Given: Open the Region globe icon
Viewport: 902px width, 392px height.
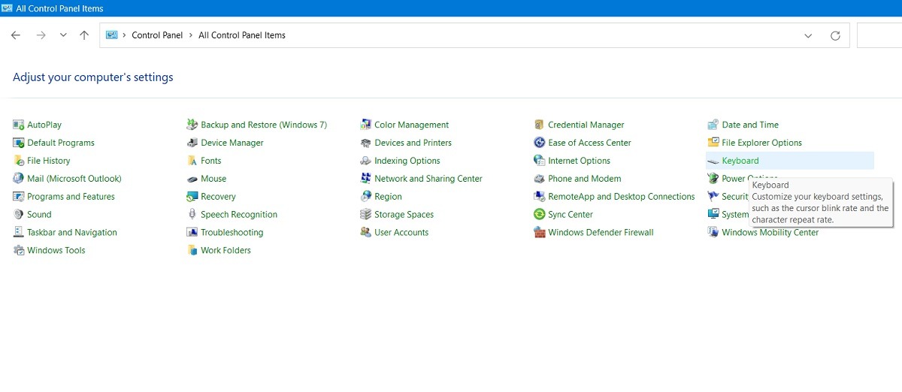Looking at the screenshot, I should pyautogui.click(x=366, y=197).
